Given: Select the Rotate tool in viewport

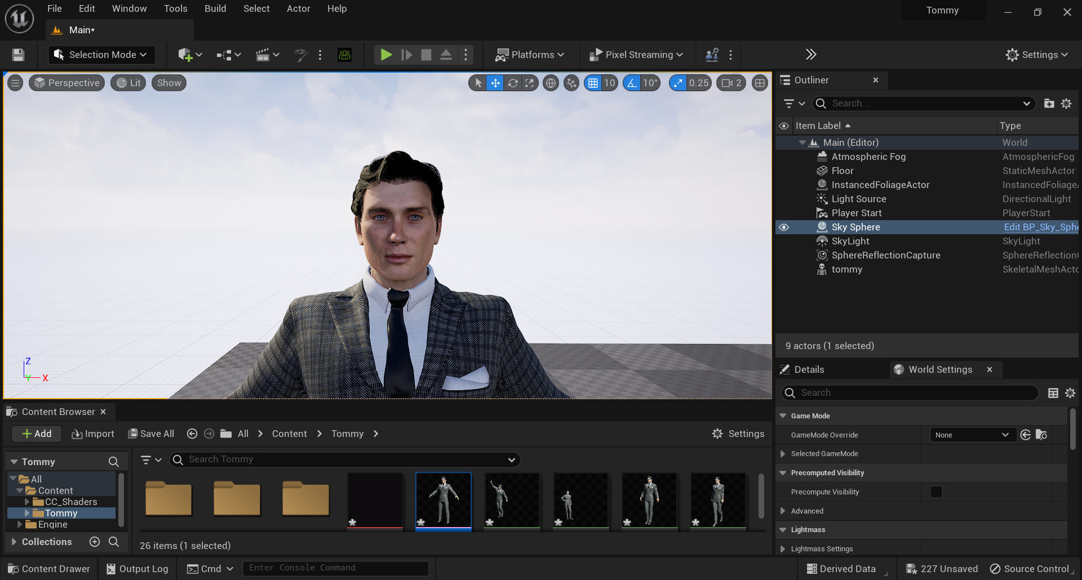Looking at the screenshot, I should (512, 83).
